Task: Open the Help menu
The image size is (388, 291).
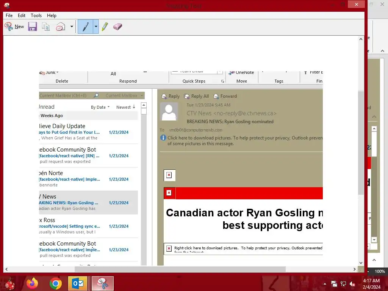Action: point(52,15)
